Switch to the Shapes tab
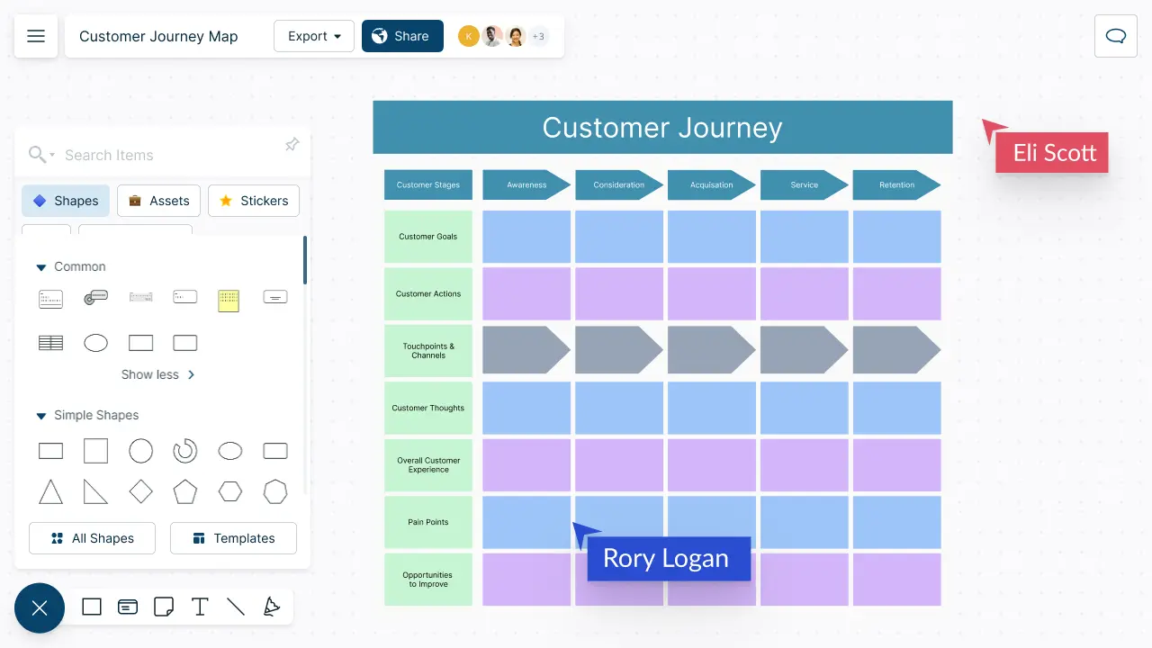The width and height of the screenshot is (1152, 648). tap(66, 201)
